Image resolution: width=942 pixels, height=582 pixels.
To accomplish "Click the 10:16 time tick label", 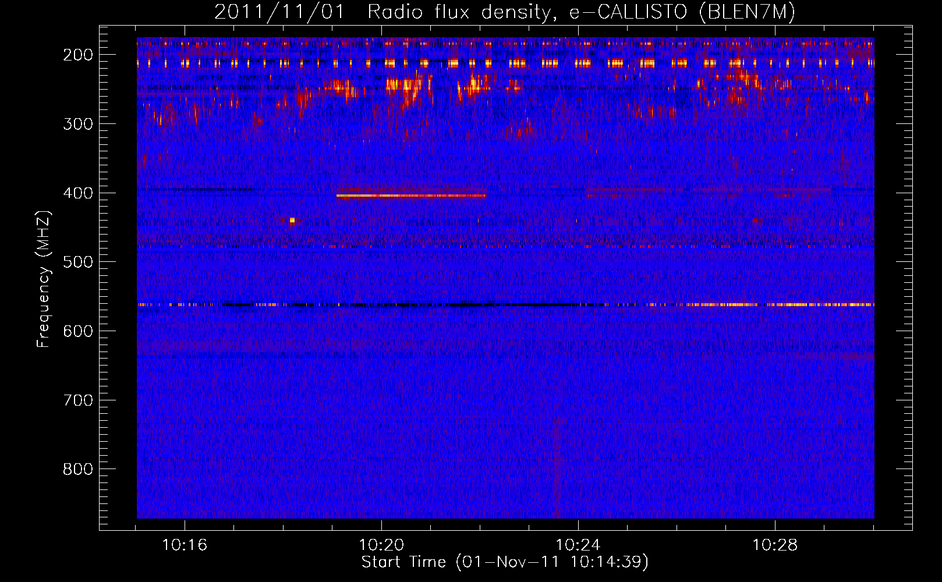I will 185,545.
